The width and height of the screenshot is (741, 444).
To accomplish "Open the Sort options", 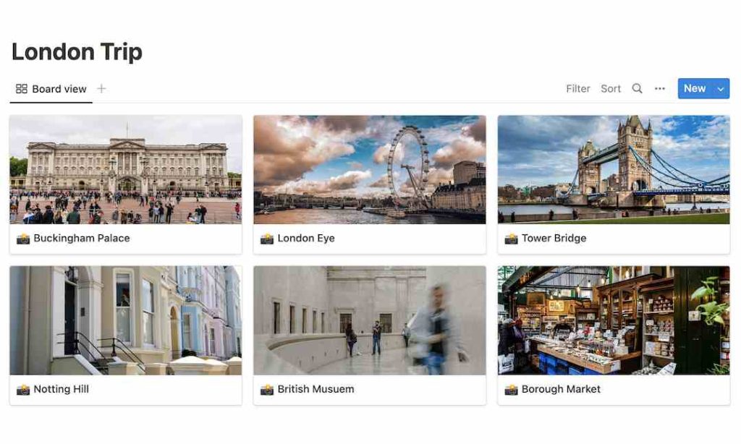I will click(610, 88).
